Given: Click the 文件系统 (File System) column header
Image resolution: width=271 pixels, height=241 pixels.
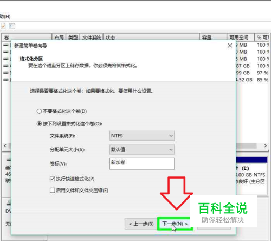Looking at the screenshot, I should 92,37.
